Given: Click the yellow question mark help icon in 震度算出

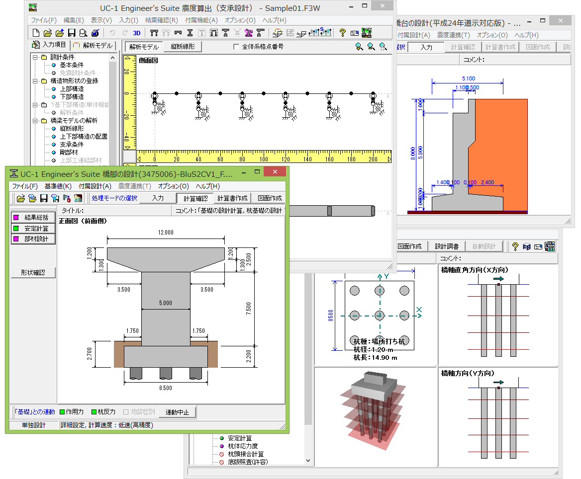Looking at the screenshot, I should tap(342, 33).
